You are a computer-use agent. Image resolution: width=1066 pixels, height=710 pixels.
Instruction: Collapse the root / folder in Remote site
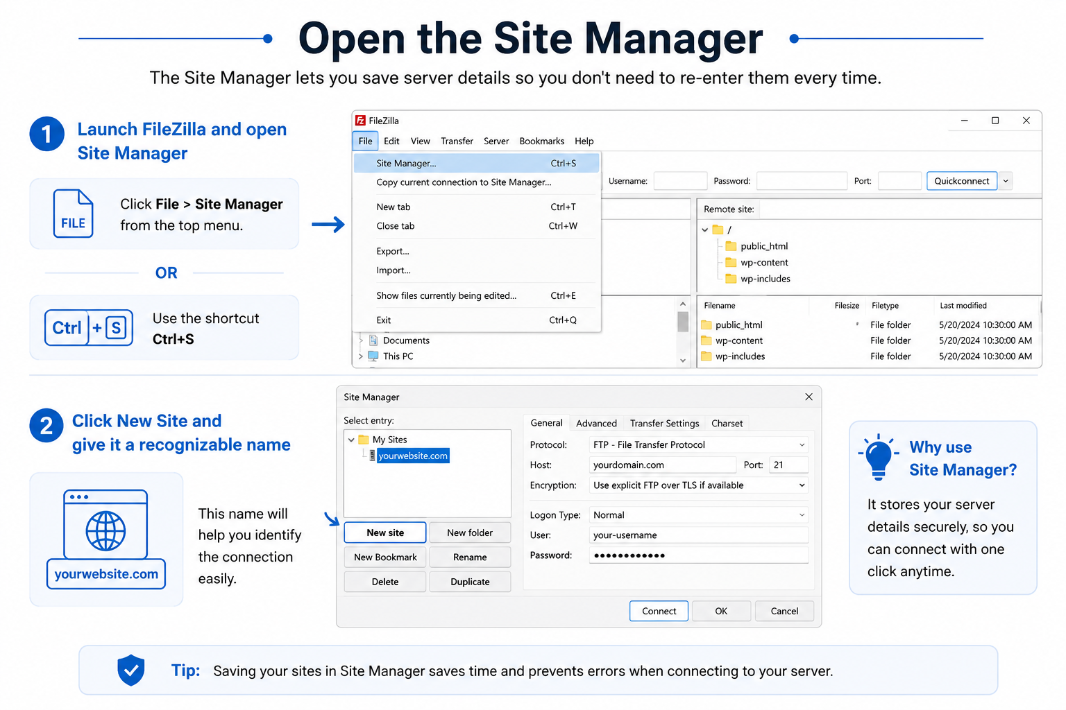[x=705, y=230]
